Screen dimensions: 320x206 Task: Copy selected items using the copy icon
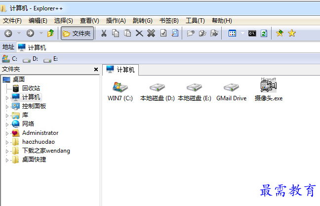tap(116, 33)
